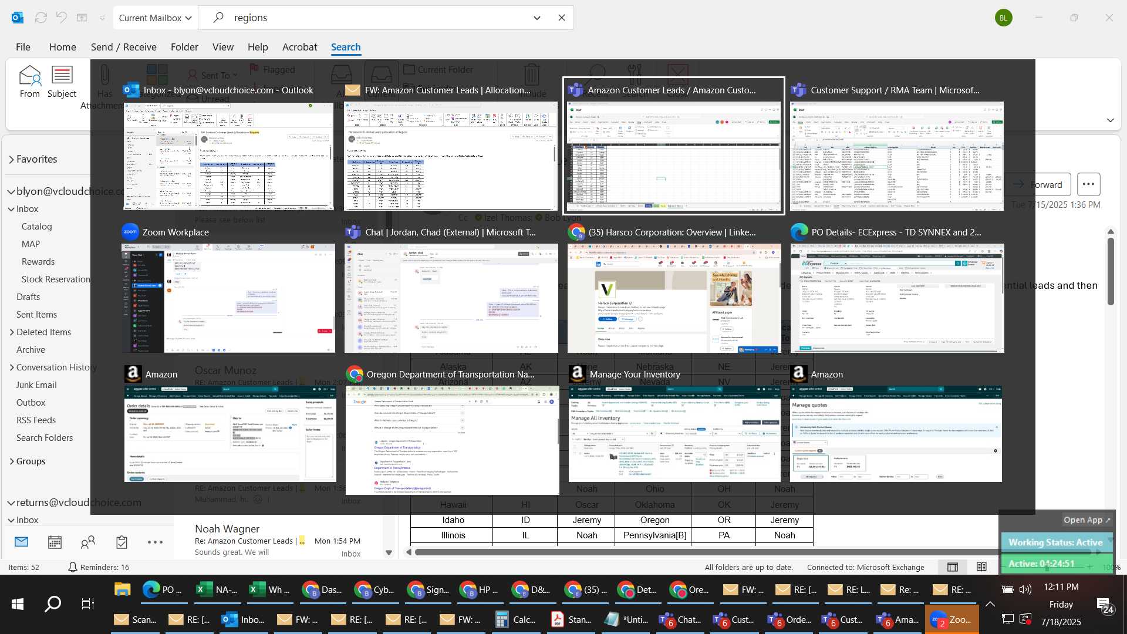Open Tasks view in navigation bar
This screenshot has height=634, width=1127.
point(122,542)
